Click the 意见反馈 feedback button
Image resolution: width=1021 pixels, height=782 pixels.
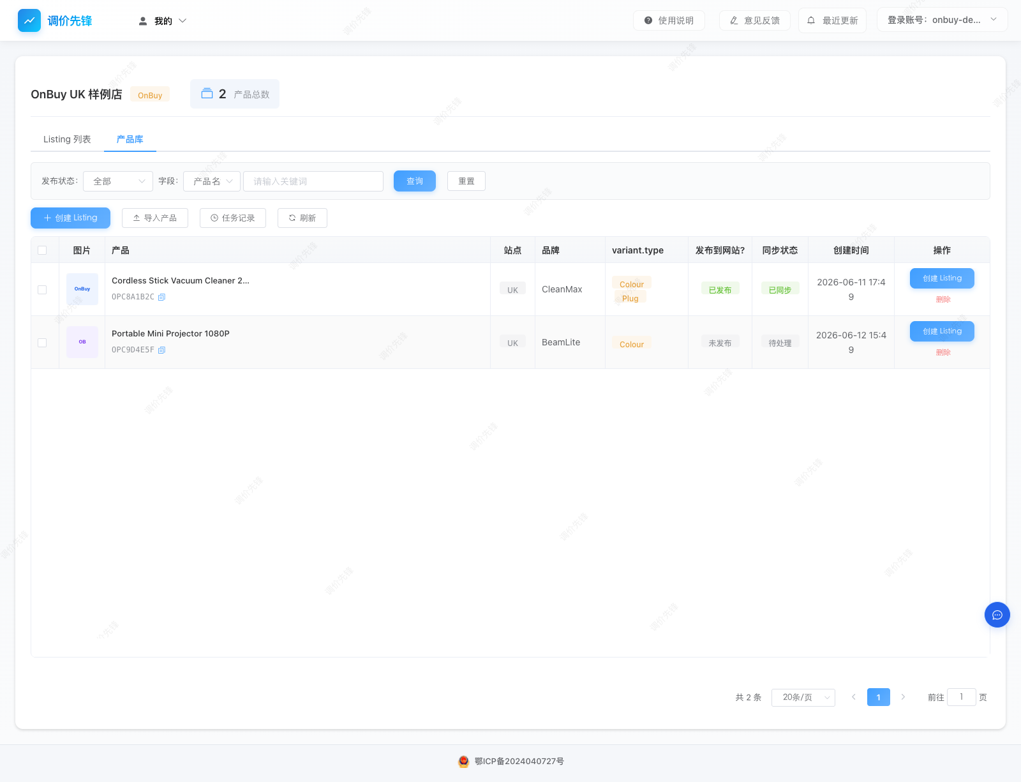click(x=755, y=20)
